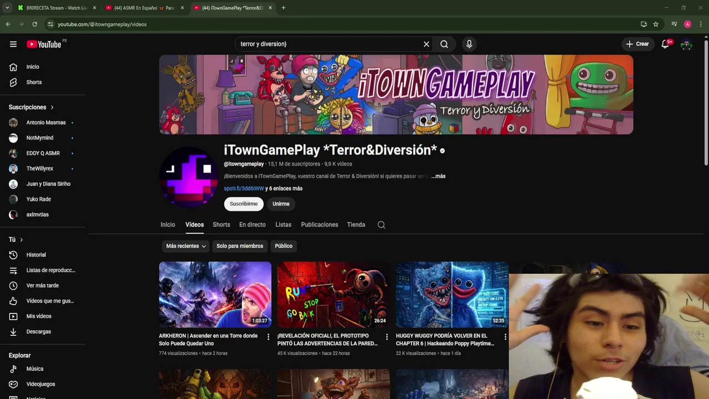Open the Más recientes sort dropdown
The width and height of the screenshot is (709, 399).
186,246
